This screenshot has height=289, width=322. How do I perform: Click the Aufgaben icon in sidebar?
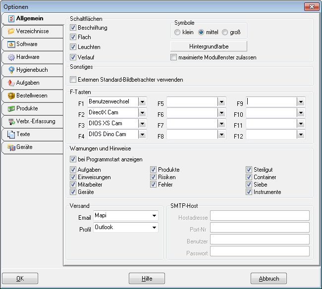coord(11,83)
